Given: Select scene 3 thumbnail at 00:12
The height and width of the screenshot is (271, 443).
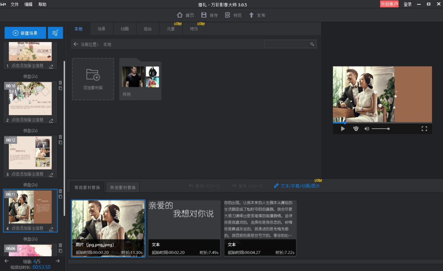Looking at the screenshot, I should 30,153.
